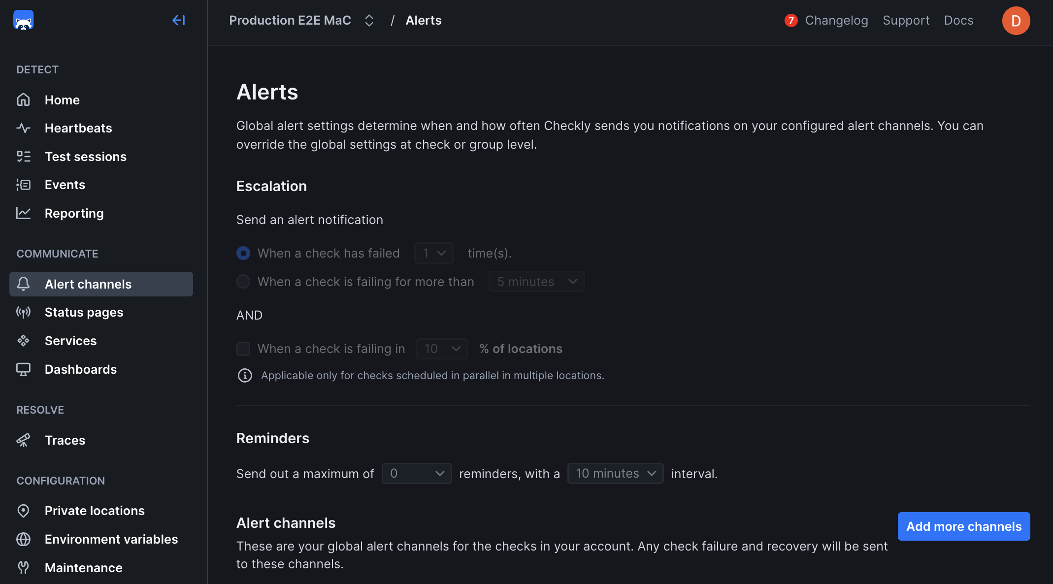Screen dimensions: 1053x584
Task: Select the Home icon in the sidebar
Action: coord(24,99)
